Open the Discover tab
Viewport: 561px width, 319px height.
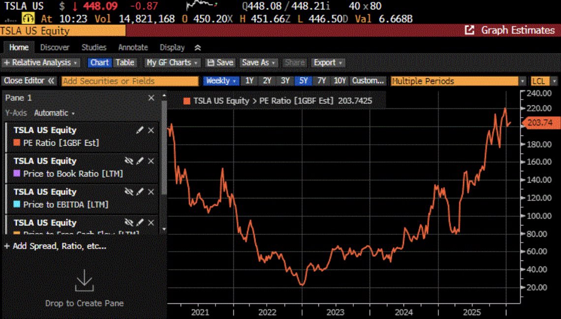[x=55, y=48]
